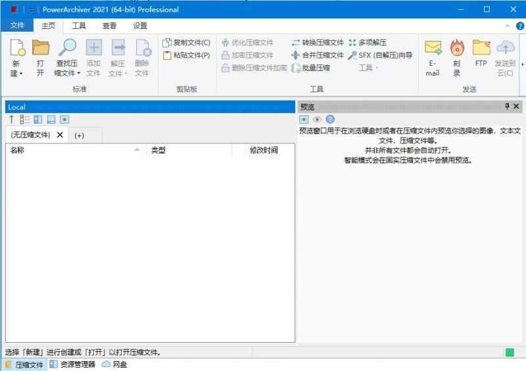Launch the SFX (自解压) wizard
The height and width of the screenshot is (371, 526).
[380, 55]
